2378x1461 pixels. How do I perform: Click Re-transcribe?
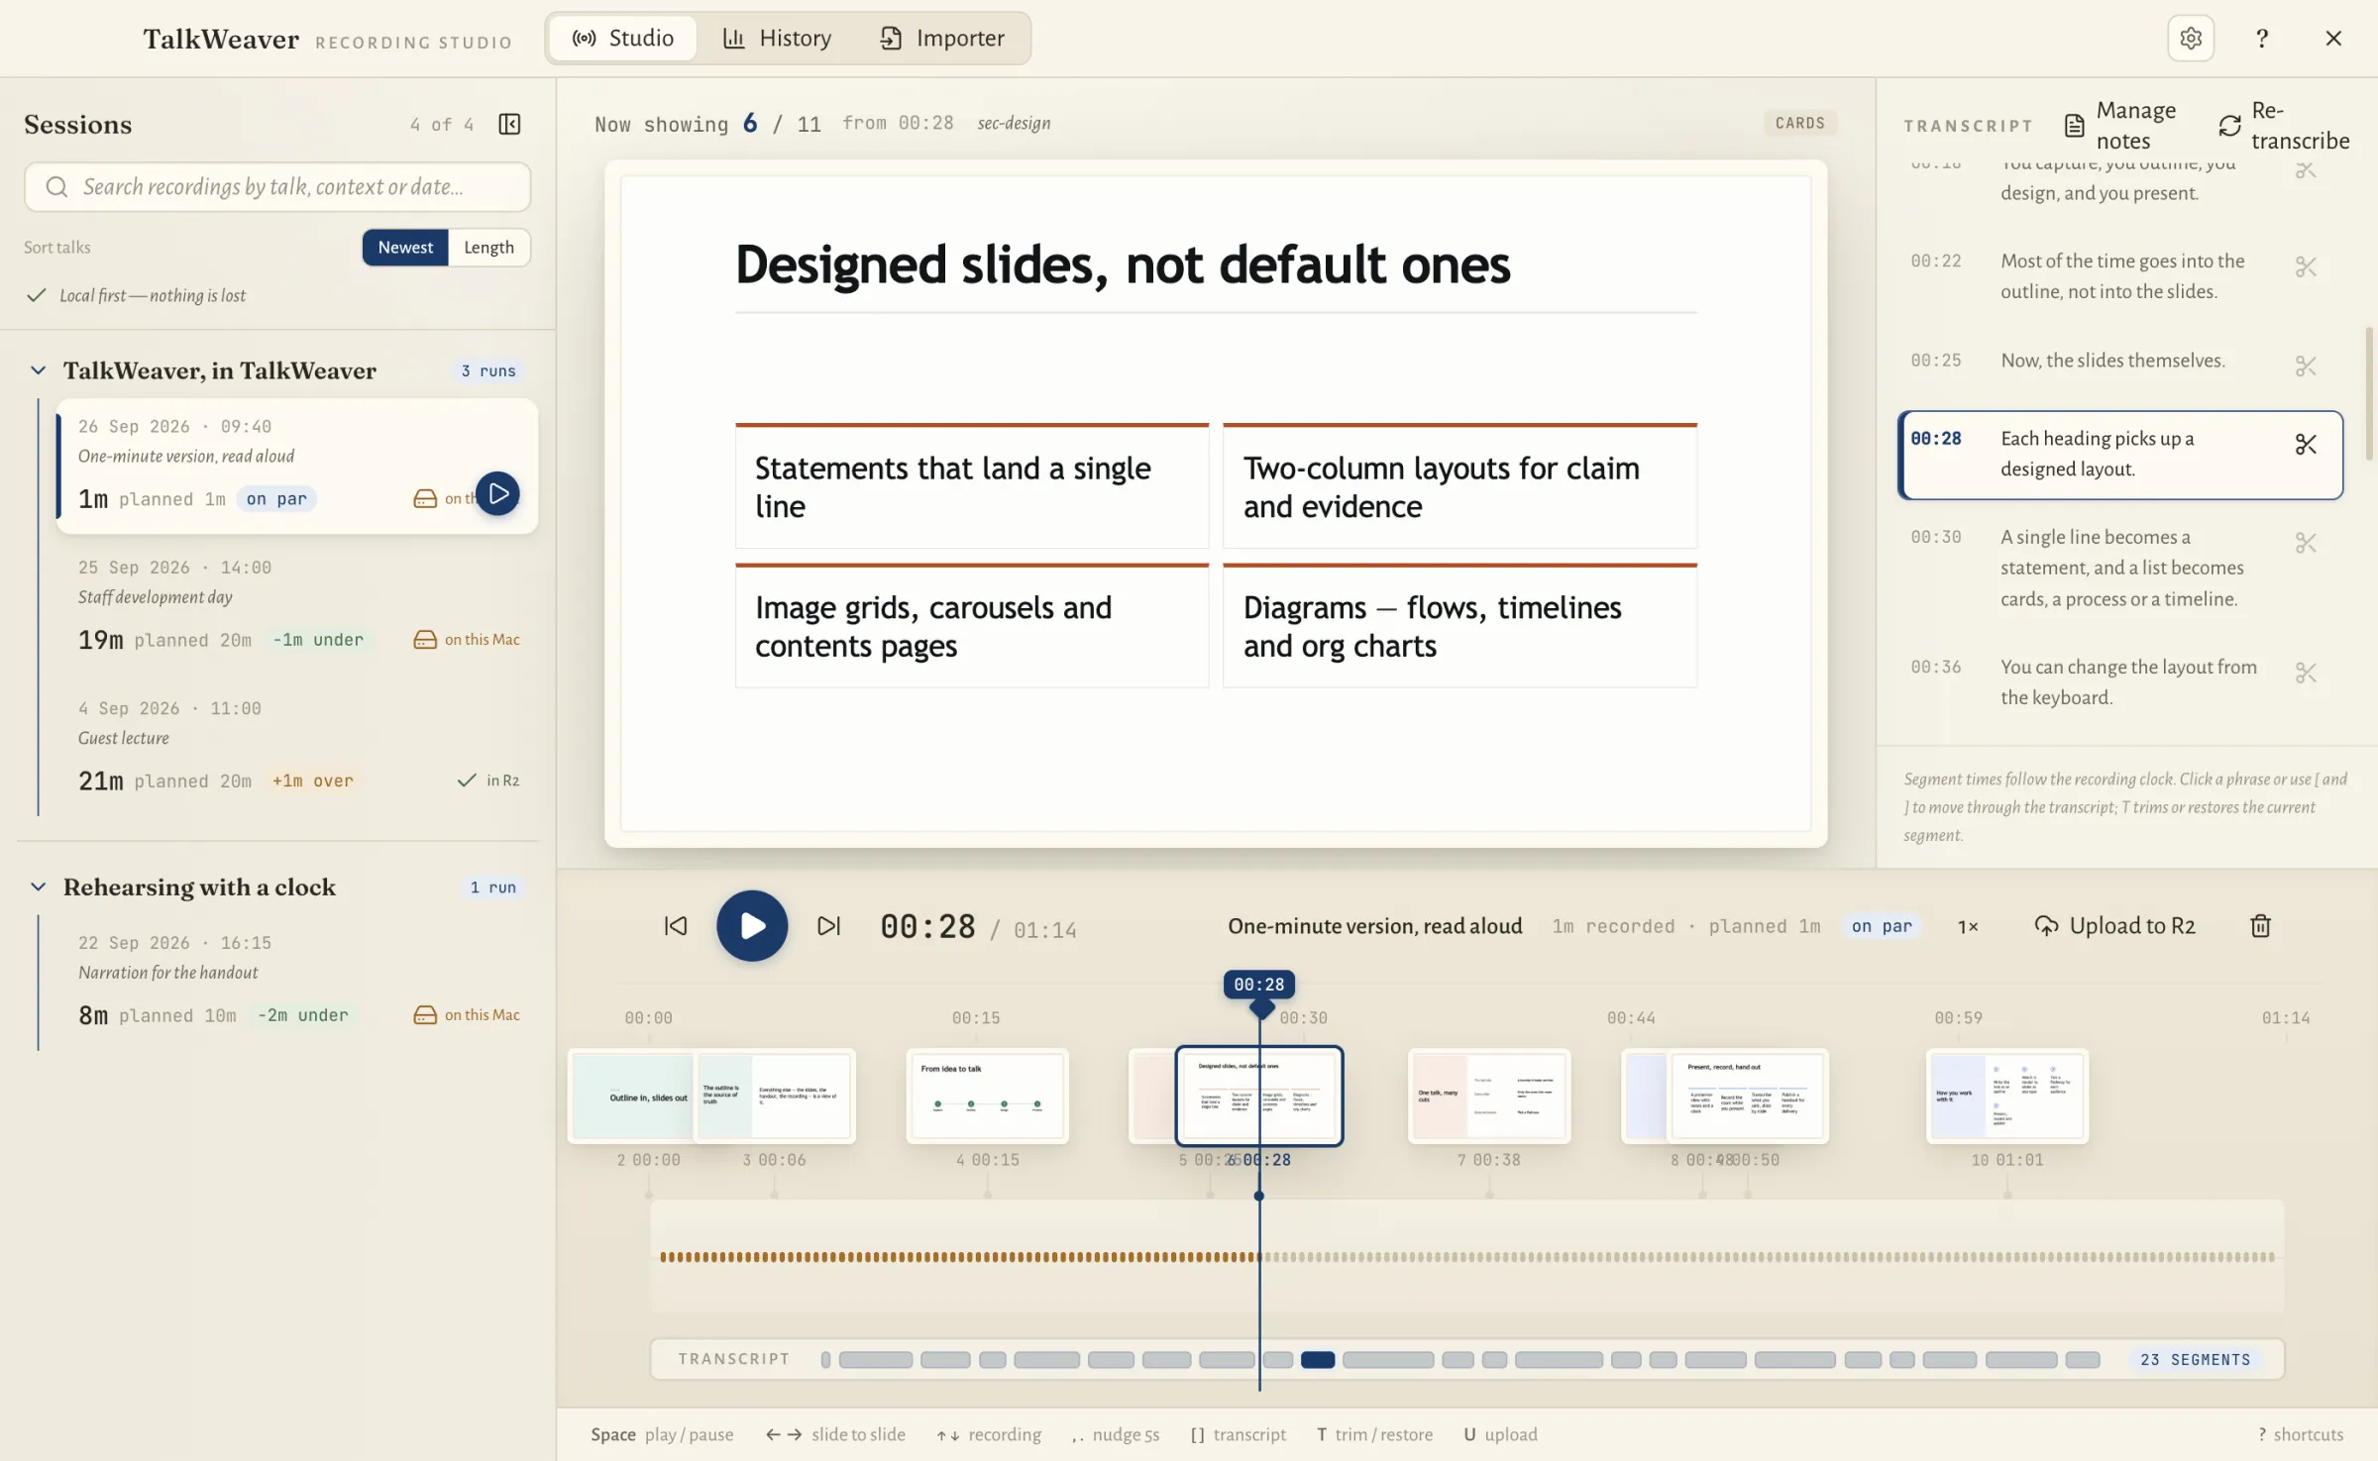[x=2284, y=126]
